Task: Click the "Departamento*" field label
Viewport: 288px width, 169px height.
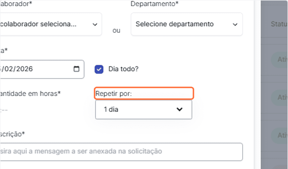Action: coord(154,4)
